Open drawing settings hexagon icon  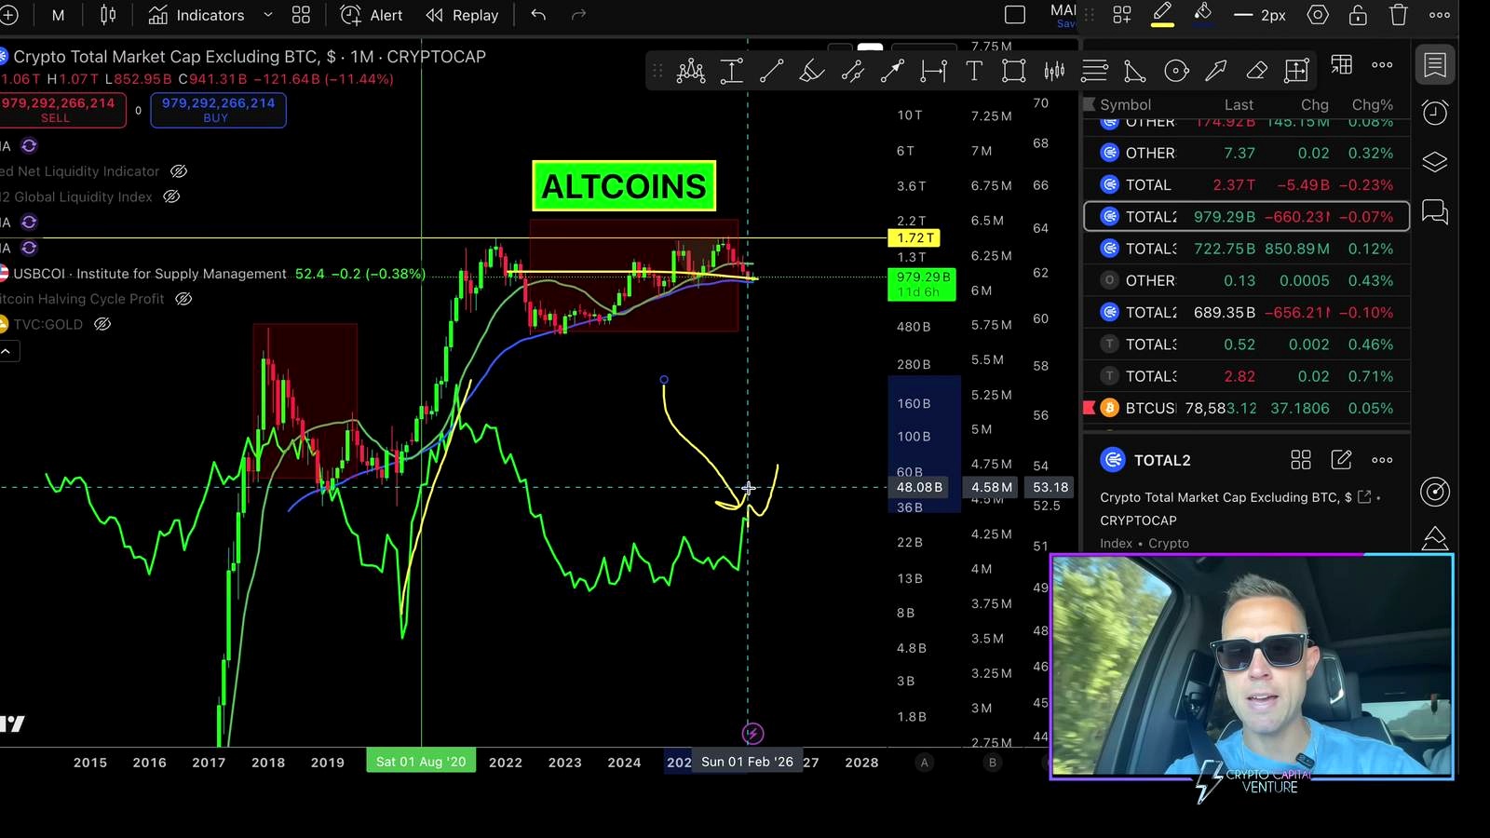pos(1318,15)
